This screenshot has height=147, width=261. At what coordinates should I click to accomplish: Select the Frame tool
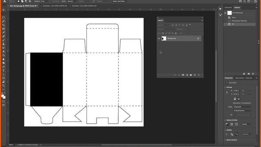3,29
